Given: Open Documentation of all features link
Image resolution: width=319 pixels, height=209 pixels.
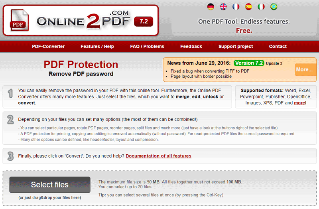Looking at the screenshot, I should [158, 156].
